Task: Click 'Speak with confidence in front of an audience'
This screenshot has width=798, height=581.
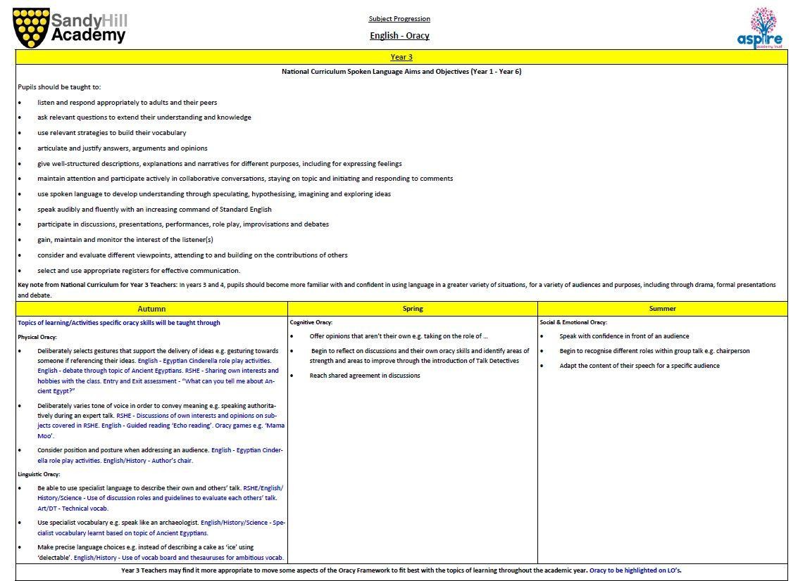Action: tap(624, 336)
